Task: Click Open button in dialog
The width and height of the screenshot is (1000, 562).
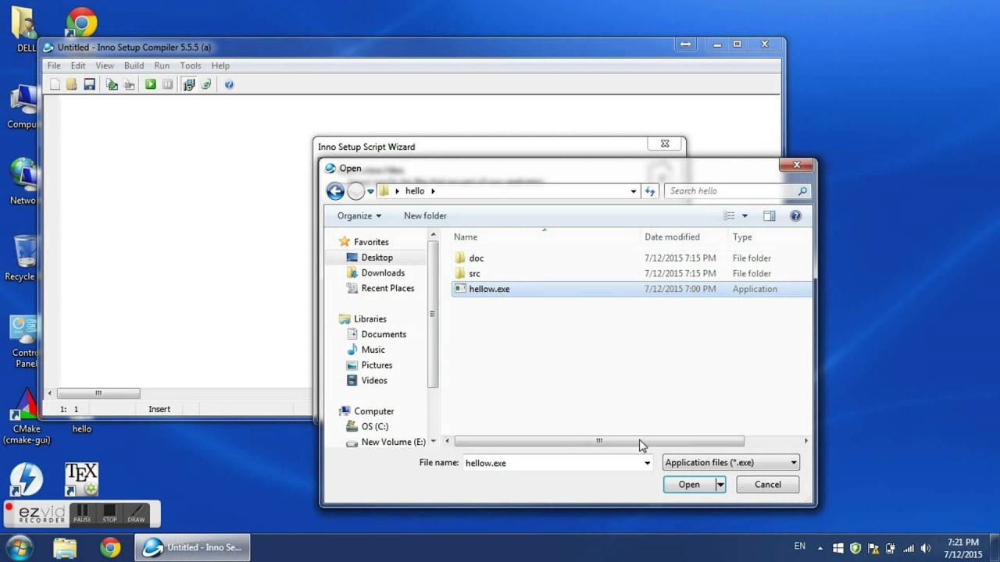Action: pos(689,485)
